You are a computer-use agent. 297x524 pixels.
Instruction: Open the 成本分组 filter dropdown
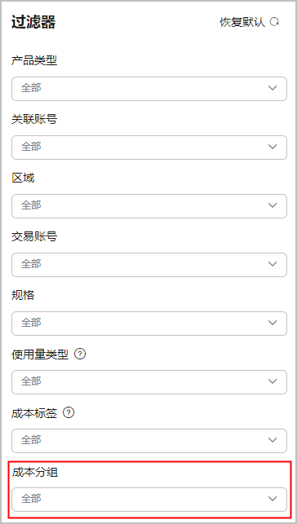pos(149,500)
